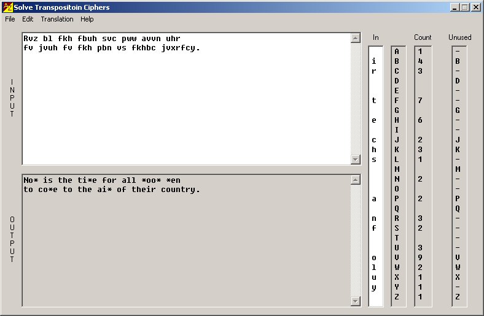
Task: Click the 'Unused' column header label
Action: tap(459, 37)
